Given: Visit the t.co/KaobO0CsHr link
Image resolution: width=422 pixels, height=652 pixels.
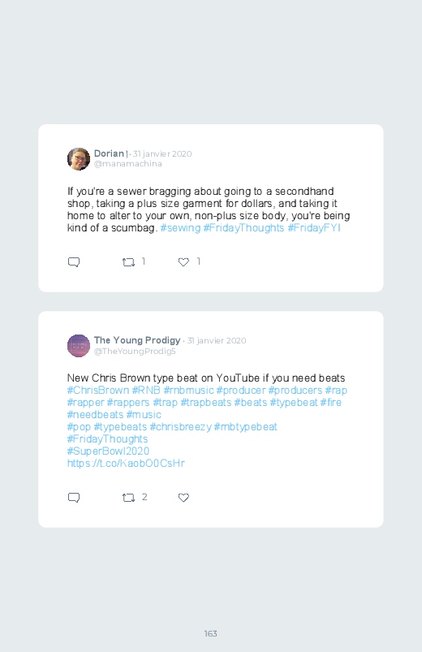Looking at the screenshot, I should point(126,463).
